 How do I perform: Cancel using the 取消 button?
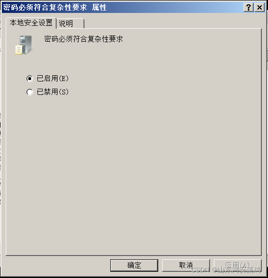click(x=186, y=265)
